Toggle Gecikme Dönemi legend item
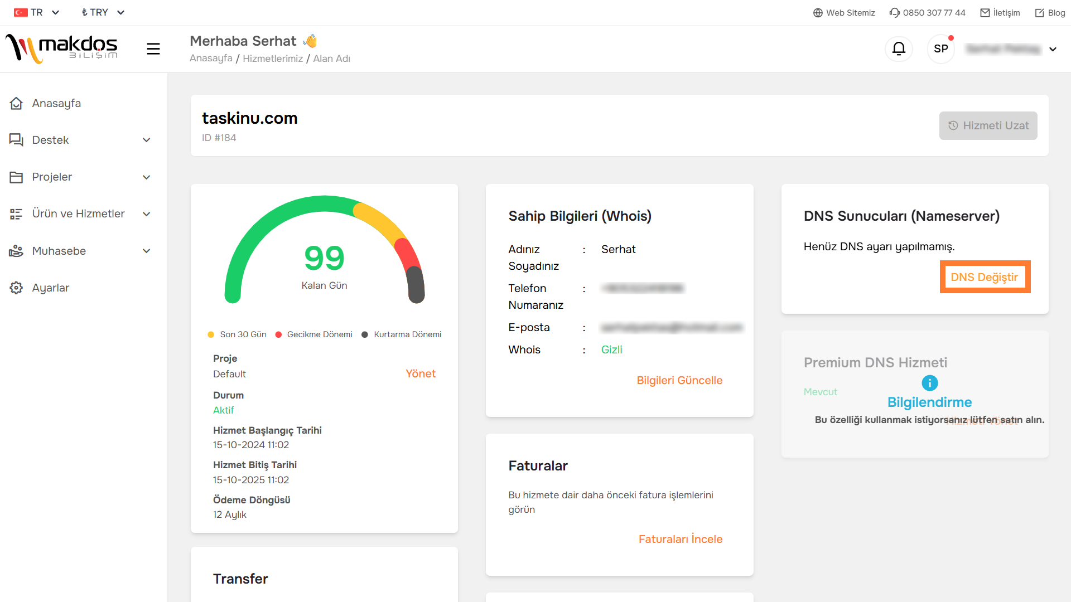This screenshot has width=1071, height=602. point(314,334)
